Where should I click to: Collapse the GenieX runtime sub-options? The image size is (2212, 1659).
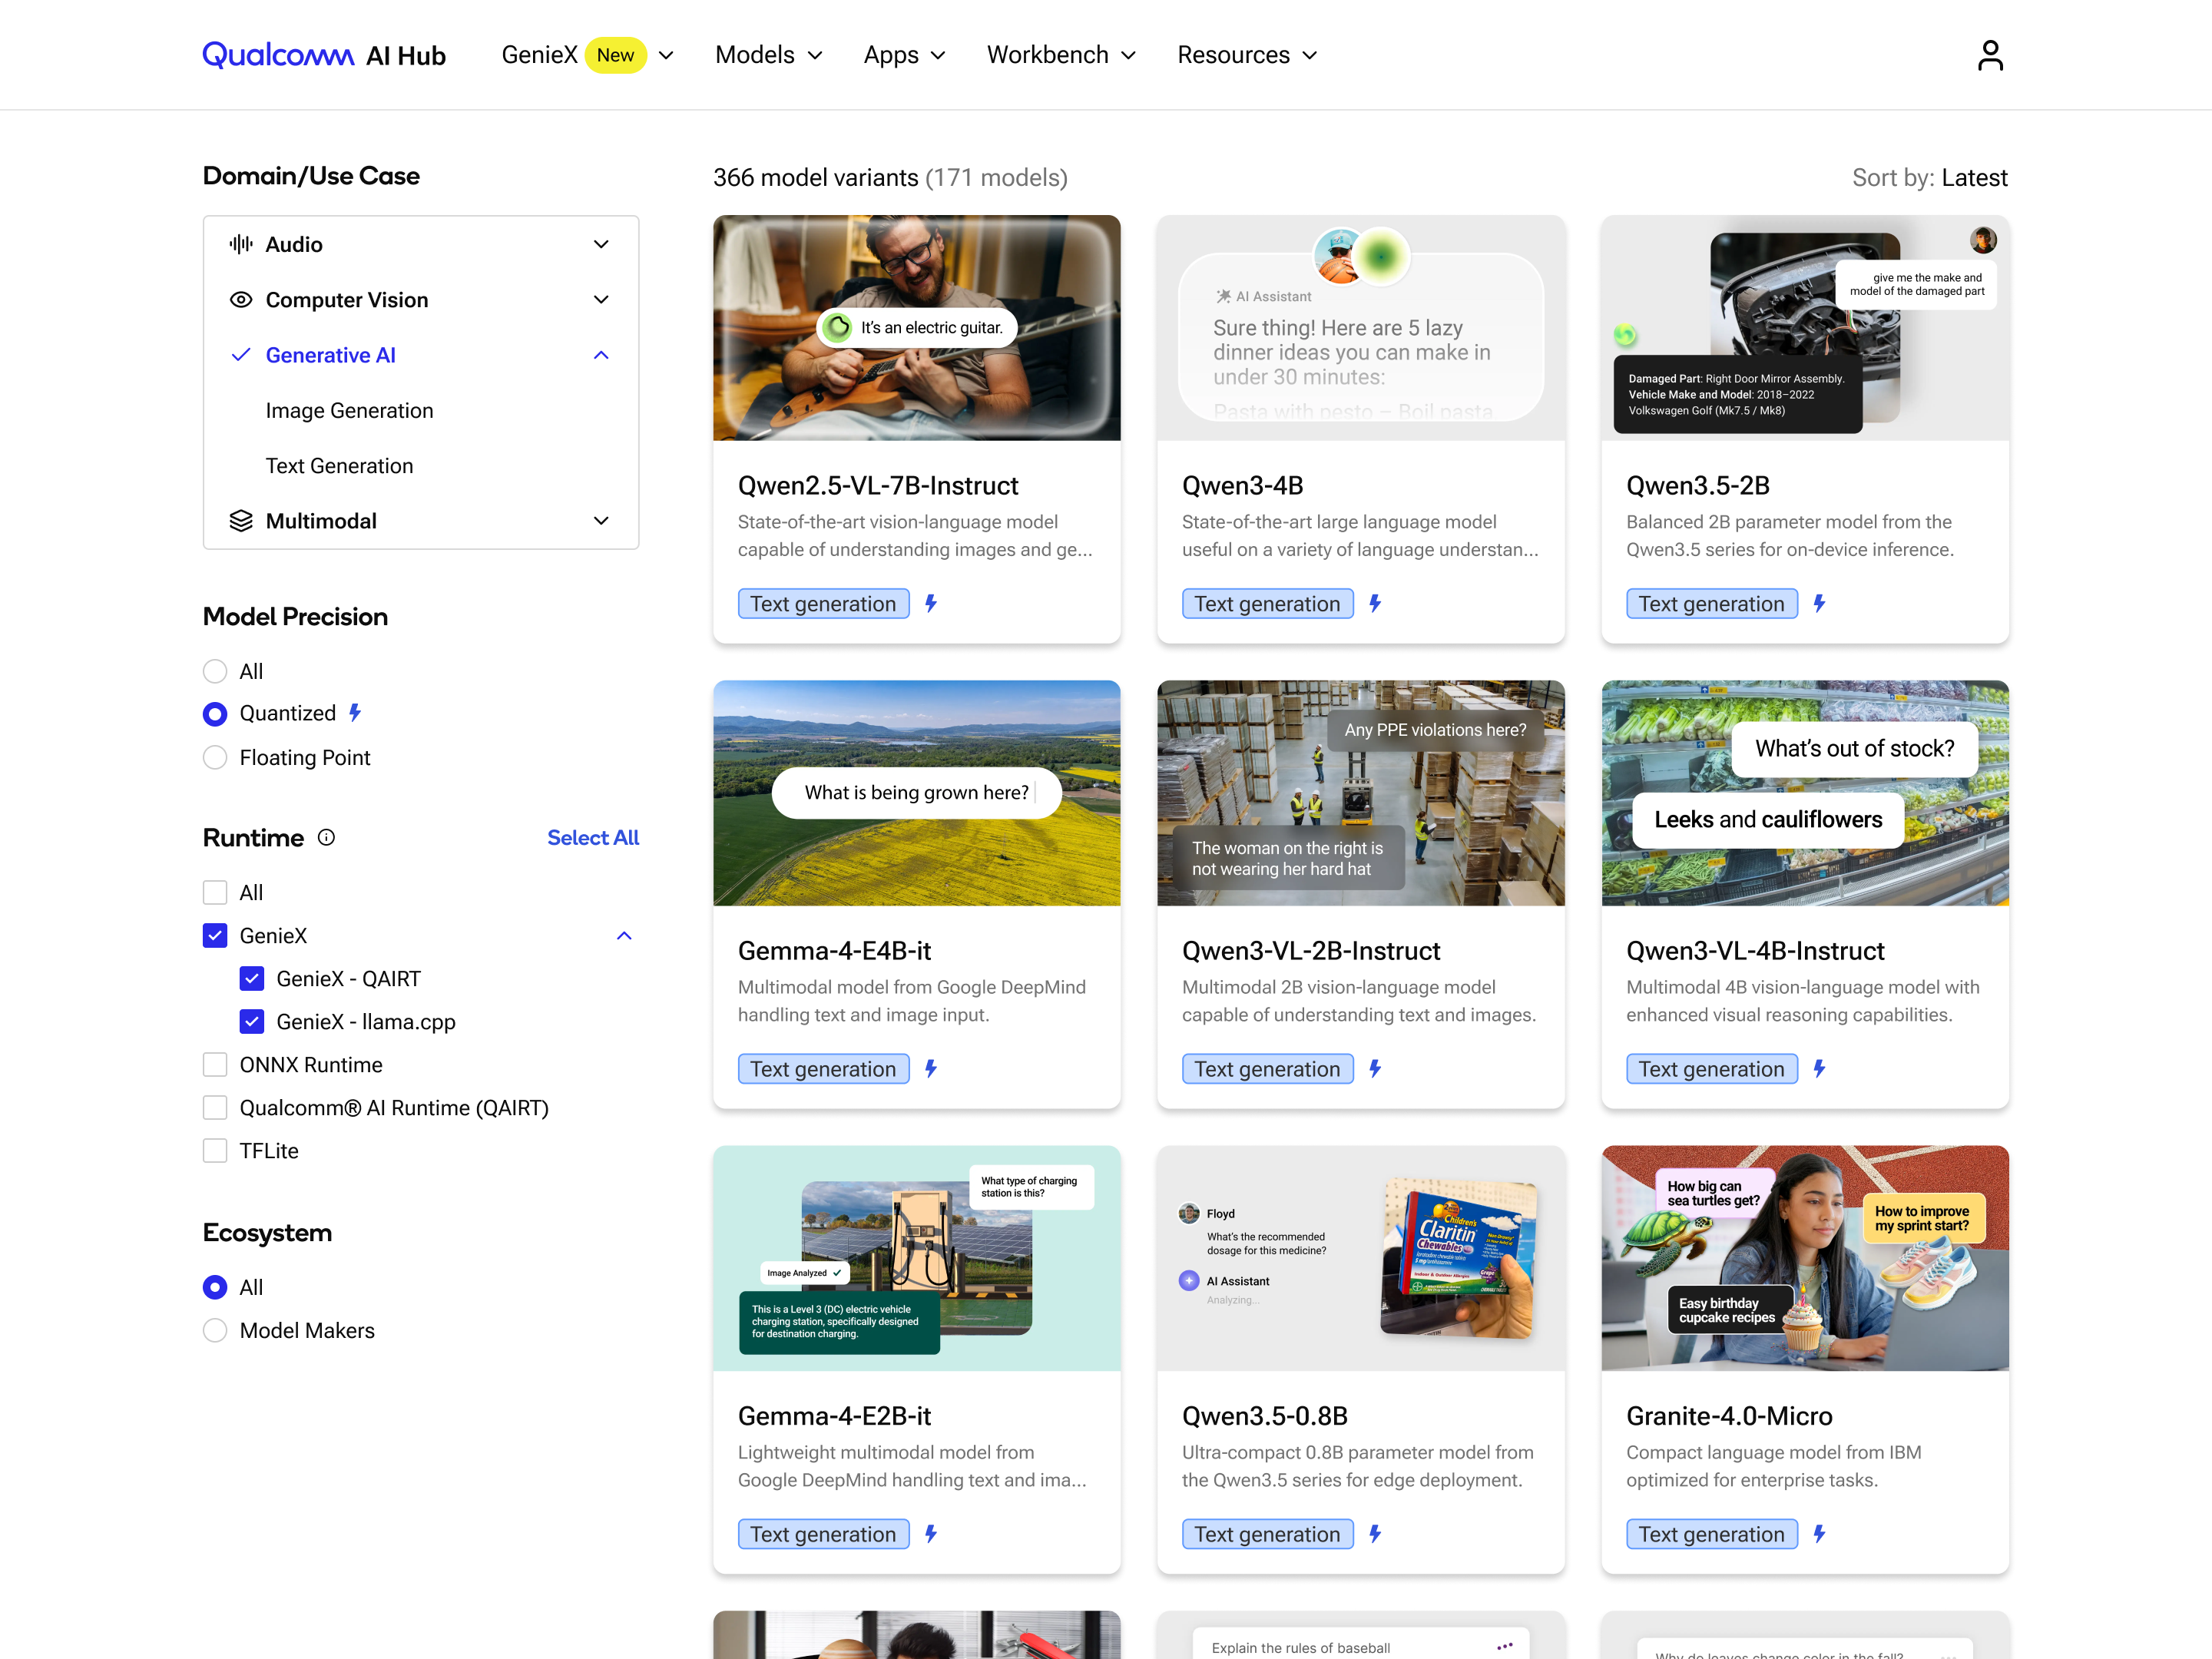pos(624,935)
